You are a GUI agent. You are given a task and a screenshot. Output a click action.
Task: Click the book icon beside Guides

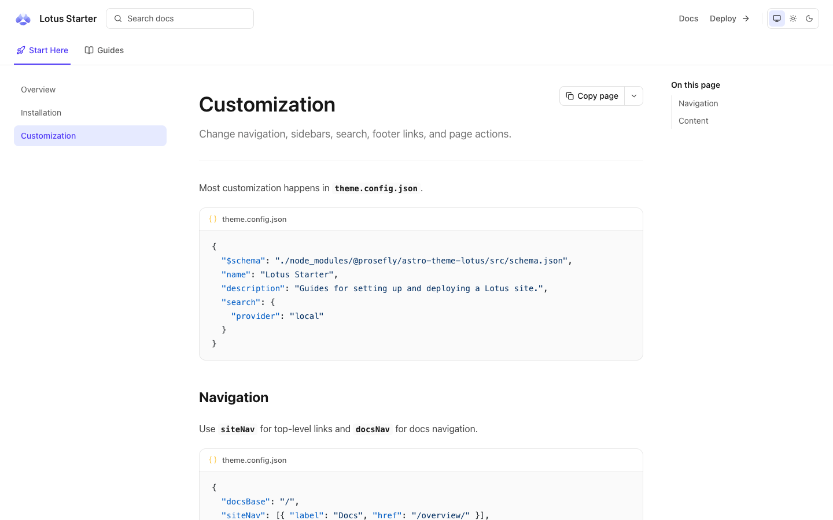click(89, 50)
